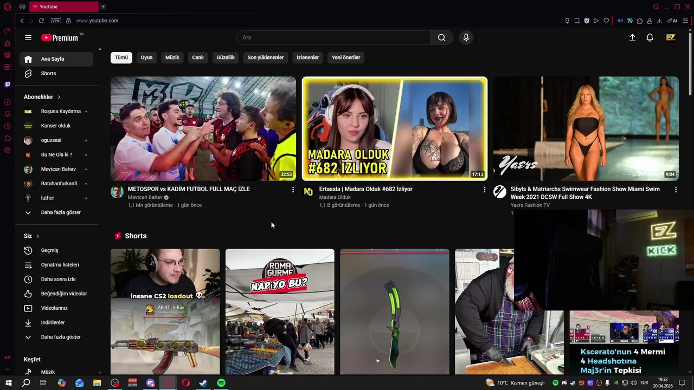
Task: Click the Ara search input field
Action: click(x=333, y=37)
